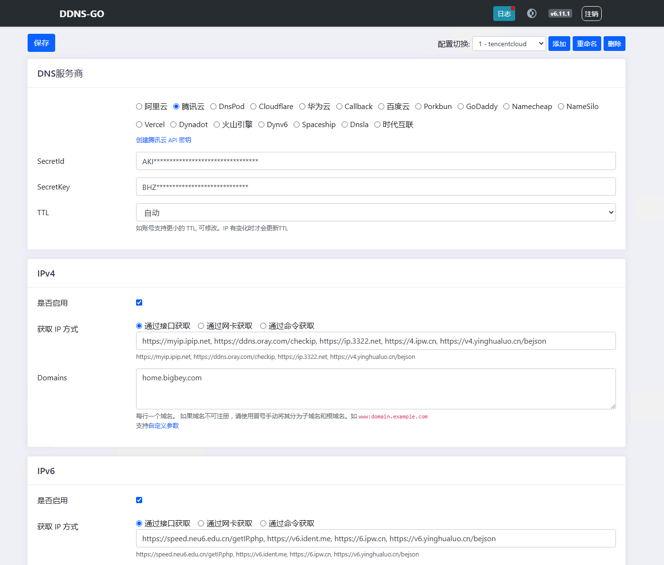This screenshot has width=664, height=565.
Task: Select IPv6 通过网卡获取 option
Action: pyautogui.click(x=201, y=524)
